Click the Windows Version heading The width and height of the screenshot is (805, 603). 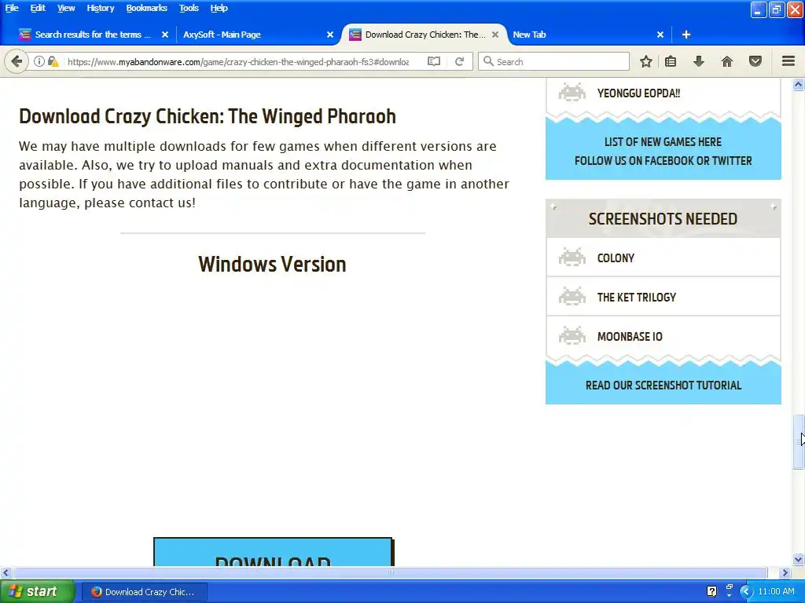(272, 264)
